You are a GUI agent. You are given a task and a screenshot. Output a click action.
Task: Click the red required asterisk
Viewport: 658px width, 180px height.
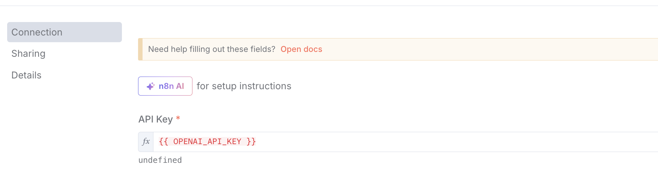tap(178, 119)
